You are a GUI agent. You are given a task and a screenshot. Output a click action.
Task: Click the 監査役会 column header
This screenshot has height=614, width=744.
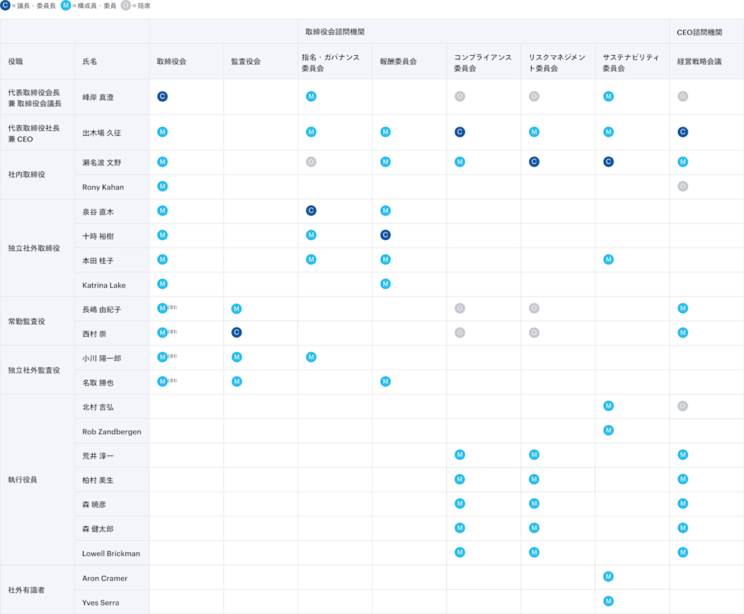246,62
